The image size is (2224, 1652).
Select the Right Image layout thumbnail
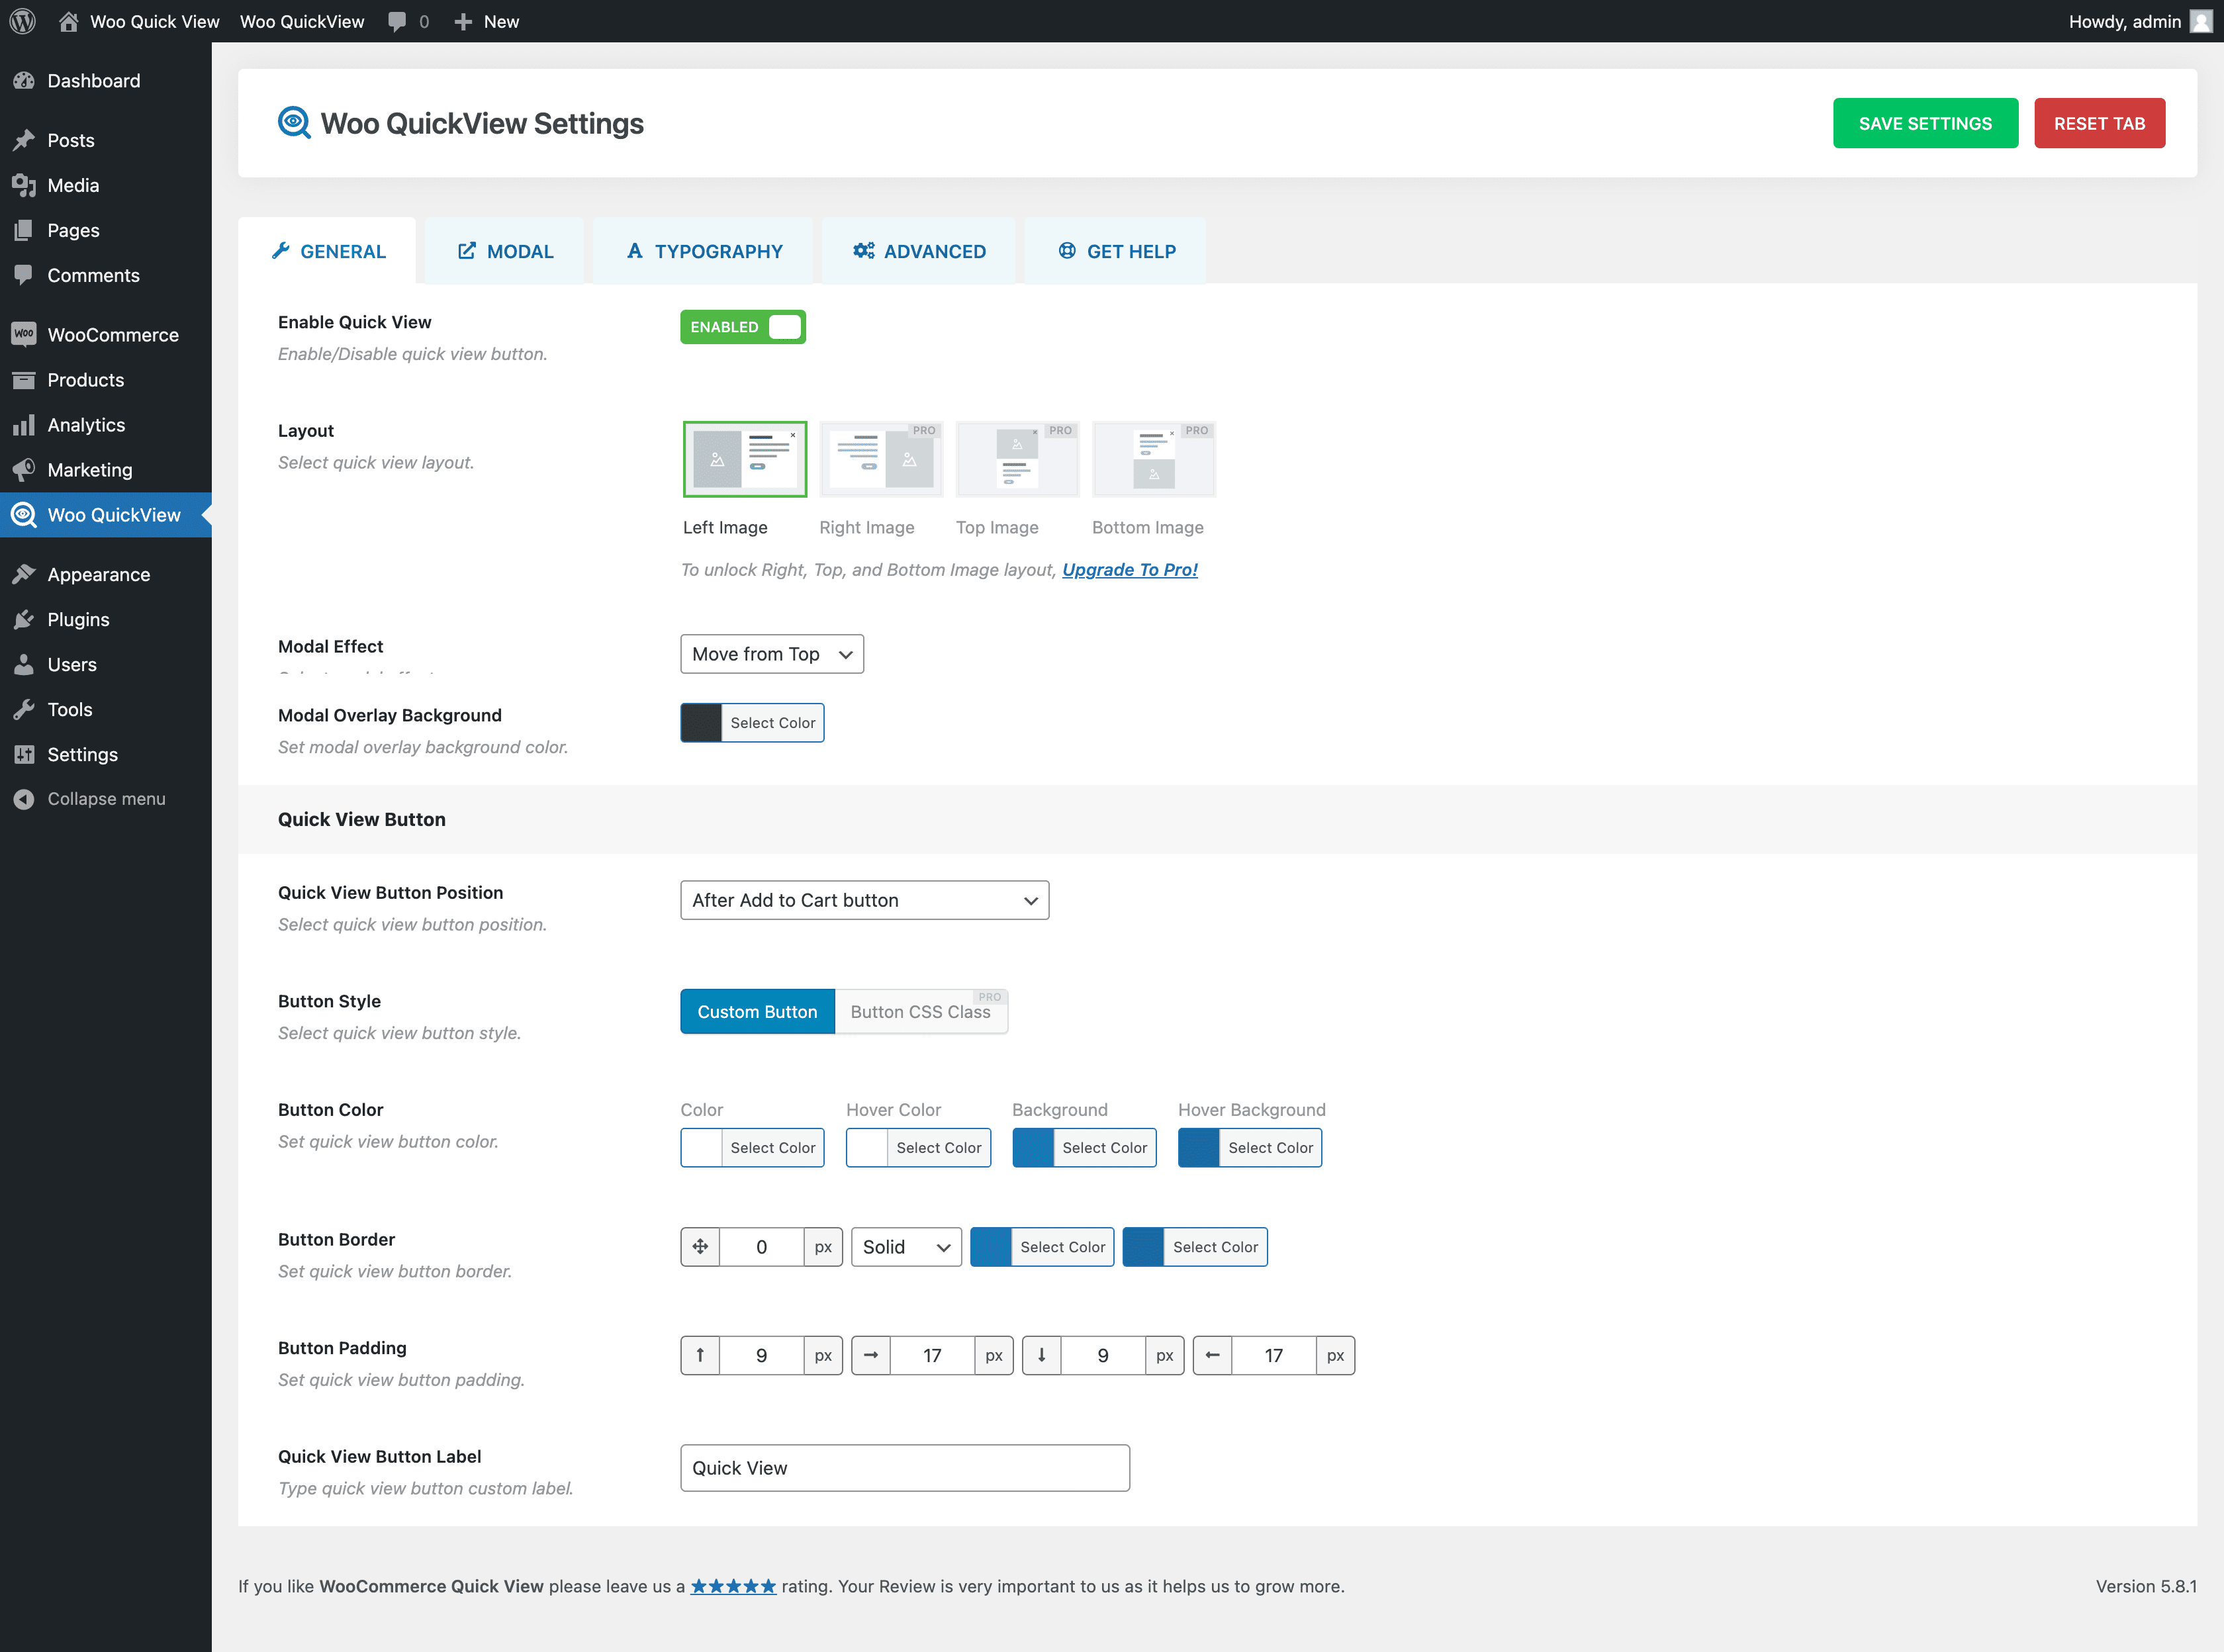coord(881,459)
